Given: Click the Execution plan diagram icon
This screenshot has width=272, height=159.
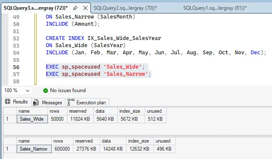Looking at the screenshot, I should click(x=71, y=102).
